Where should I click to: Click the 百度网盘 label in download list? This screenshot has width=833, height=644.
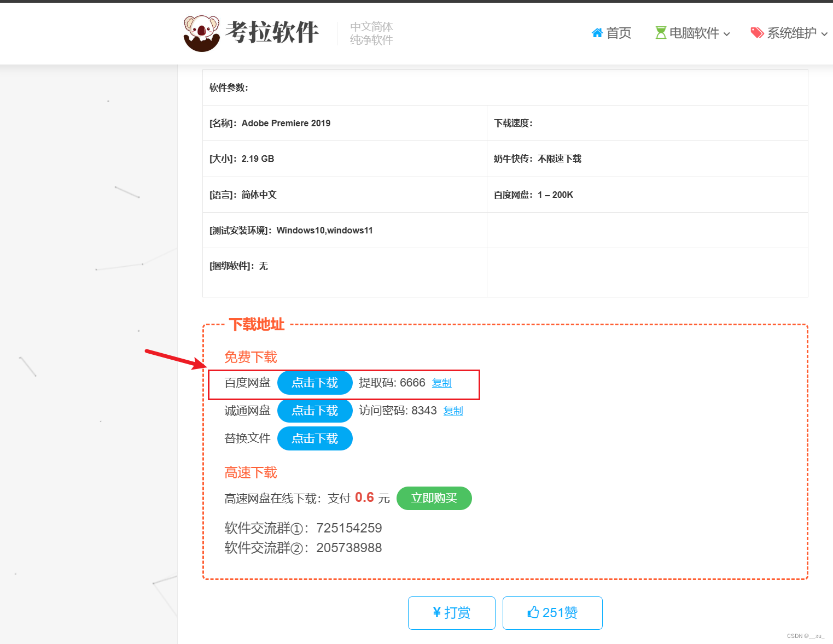click(x=247, y=383)
